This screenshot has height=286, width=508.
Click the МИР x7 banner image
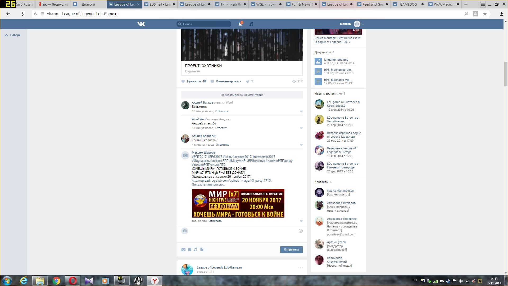point(238,203)
